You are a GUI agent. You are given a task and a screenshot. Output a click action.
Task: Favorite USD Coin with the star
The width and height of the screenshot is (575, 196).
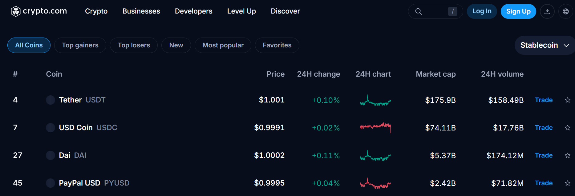click(568, 128)
